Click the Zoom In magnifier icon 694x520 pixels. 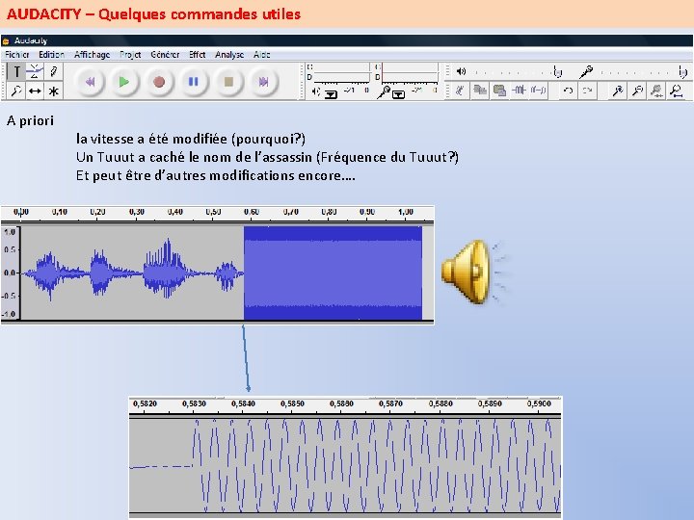click(x=618, y=91)
